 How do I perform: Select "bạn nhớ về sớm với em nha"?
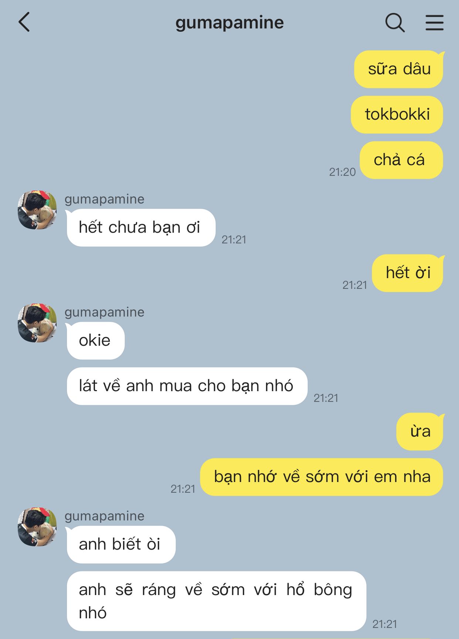point(322,477)
